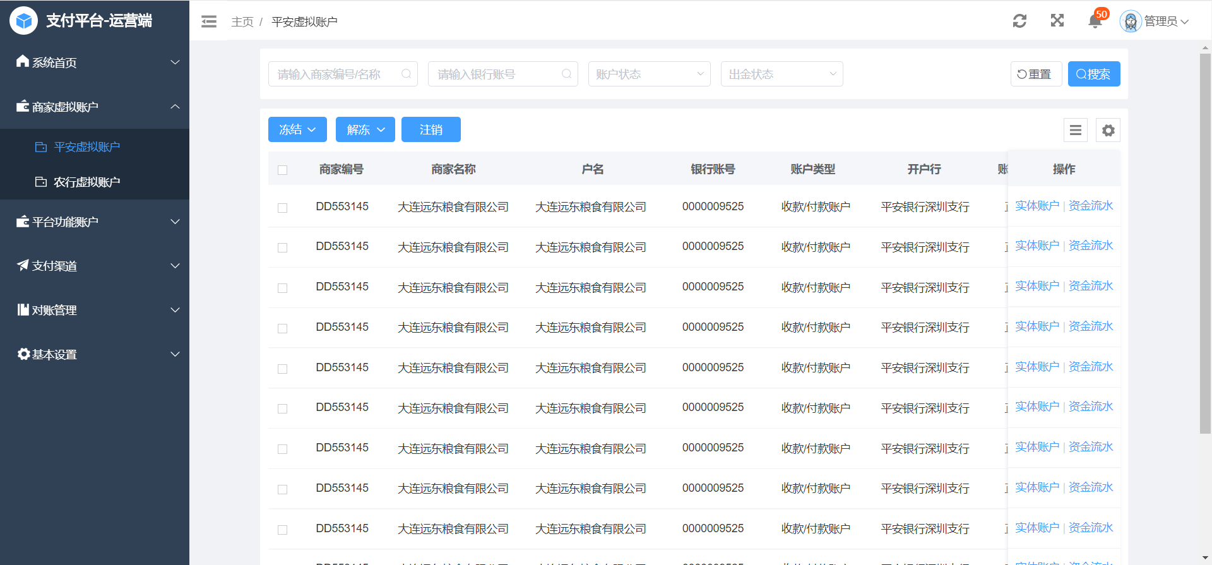The width and height of the screenshot is (1212, 565).
Task: Open 资金流水 link in first row
Action: [x=1091, y=206]
